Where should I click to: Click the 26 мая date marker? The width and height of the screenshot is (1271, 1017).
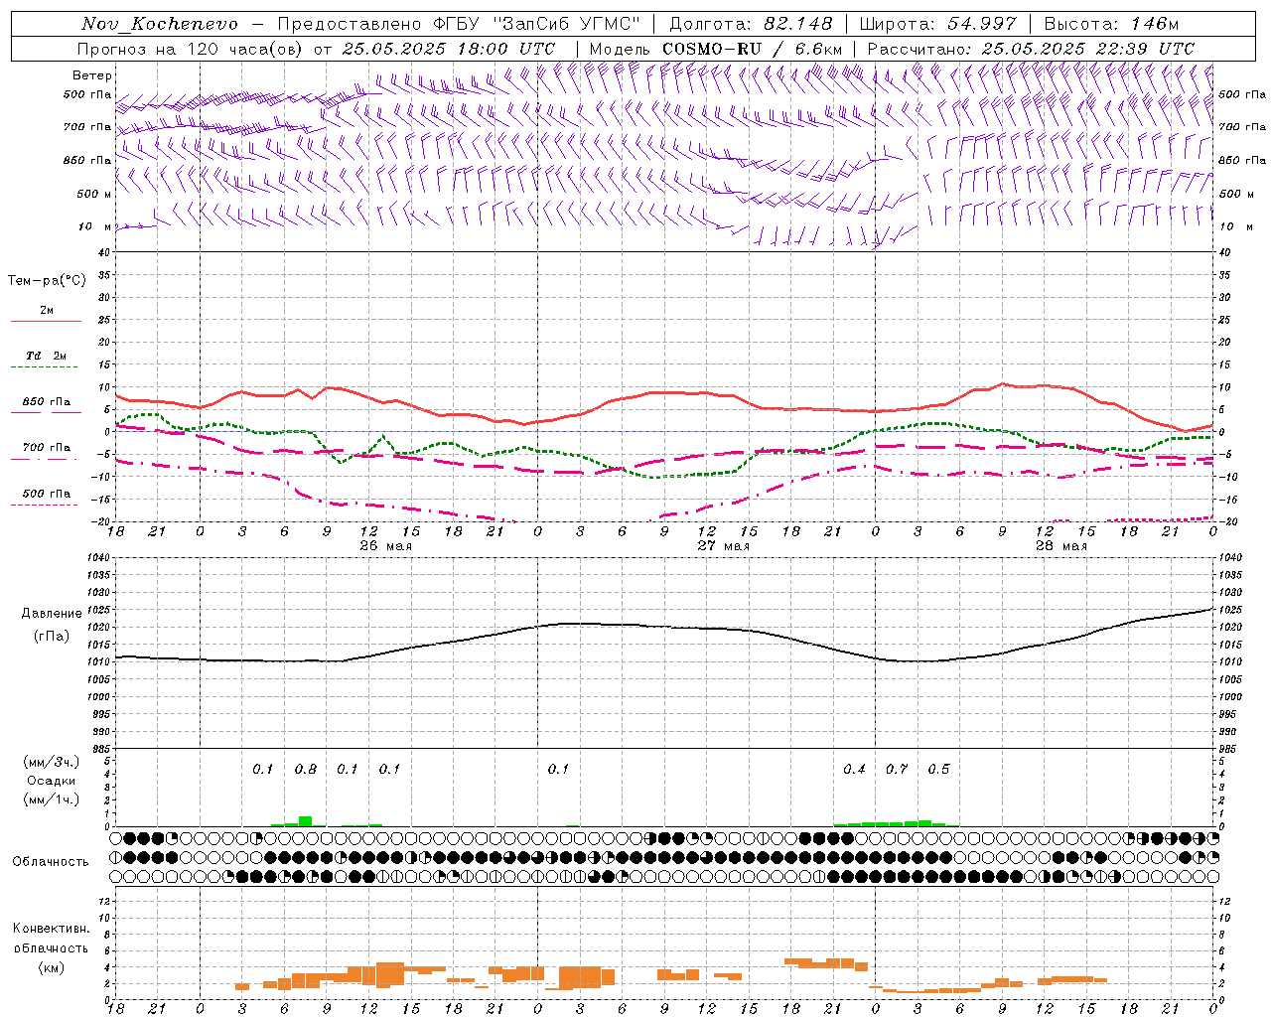click(x=385, y=546)
